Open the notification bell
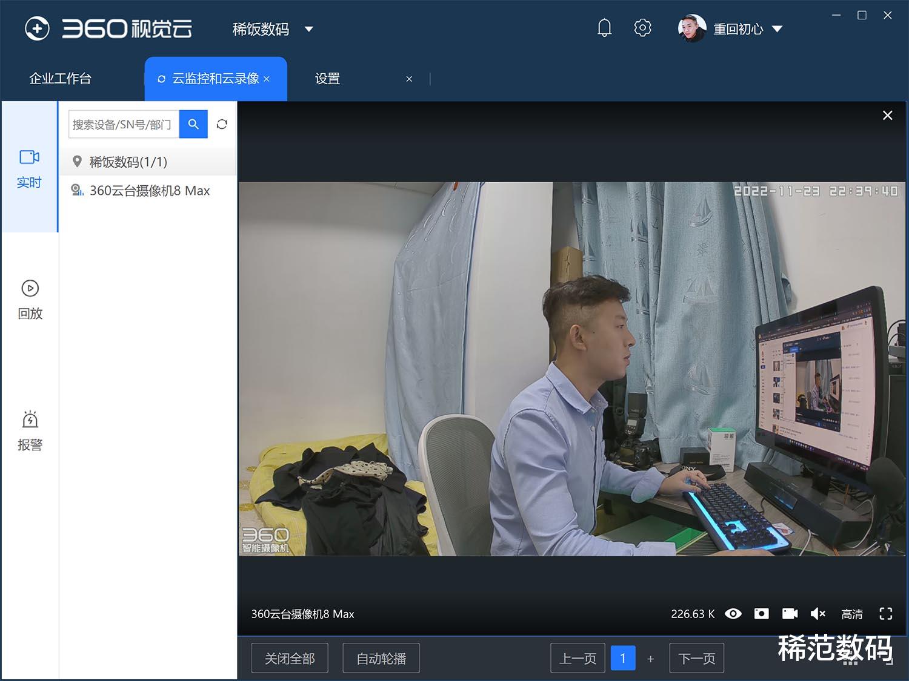Screen dimensions: 909x681 [604, 28]
